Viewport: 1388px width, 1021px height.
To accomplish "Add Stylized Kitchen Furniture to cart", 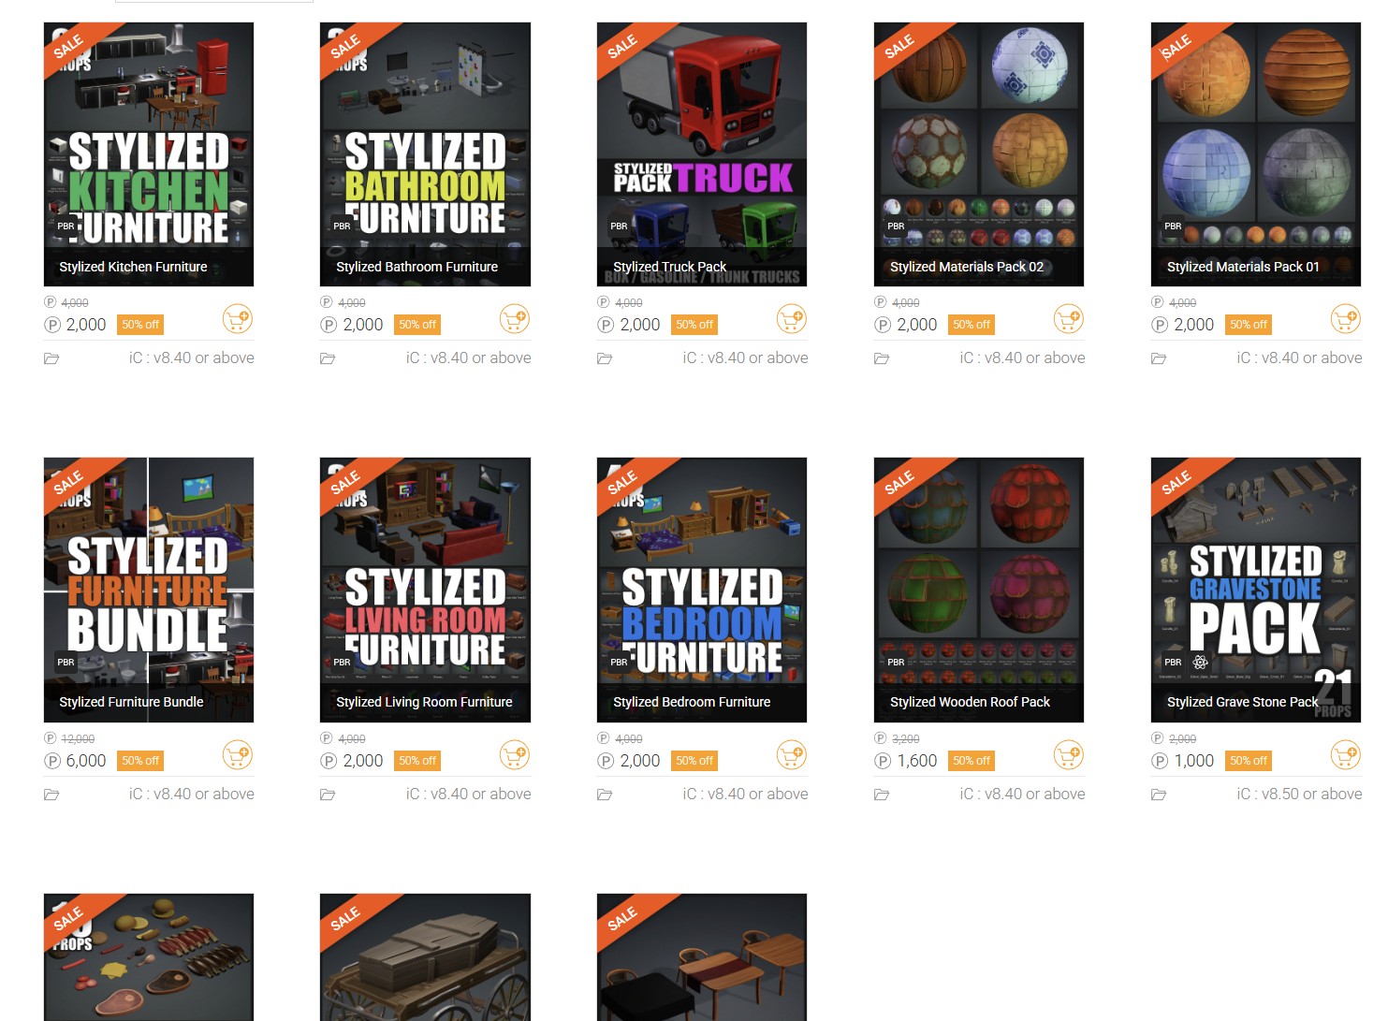I will (x=238, y=319).
